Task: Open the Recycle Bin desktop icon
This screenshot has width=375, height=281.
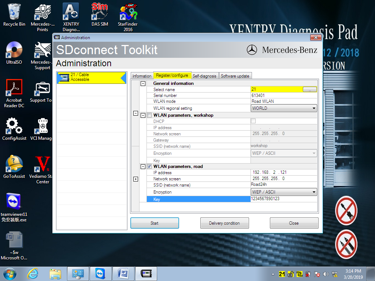Action: [14, 15]
